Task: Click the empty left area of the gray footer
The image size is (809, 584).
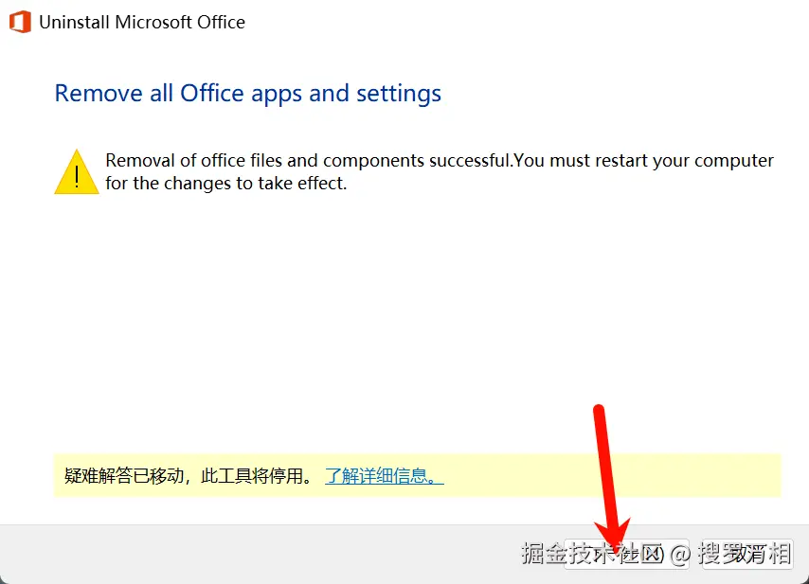Action: click(x=258, y=554)
